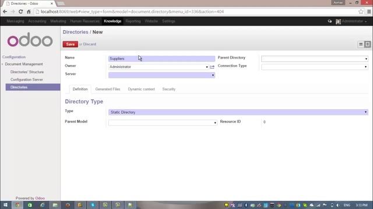Open File Explorer folder icon in taskbar

point(55,205)
